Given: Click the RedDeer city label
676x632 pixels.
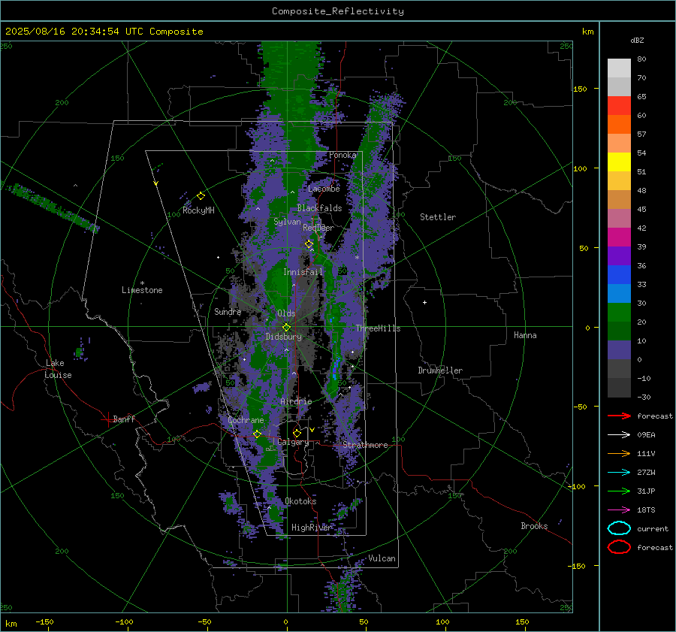Looking at the screenshot, I should click(318, 228).
